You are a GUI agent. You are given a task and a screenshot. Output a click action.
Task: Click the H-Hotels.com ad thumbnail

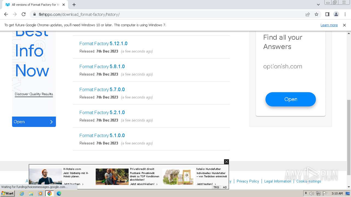(46, 176)
